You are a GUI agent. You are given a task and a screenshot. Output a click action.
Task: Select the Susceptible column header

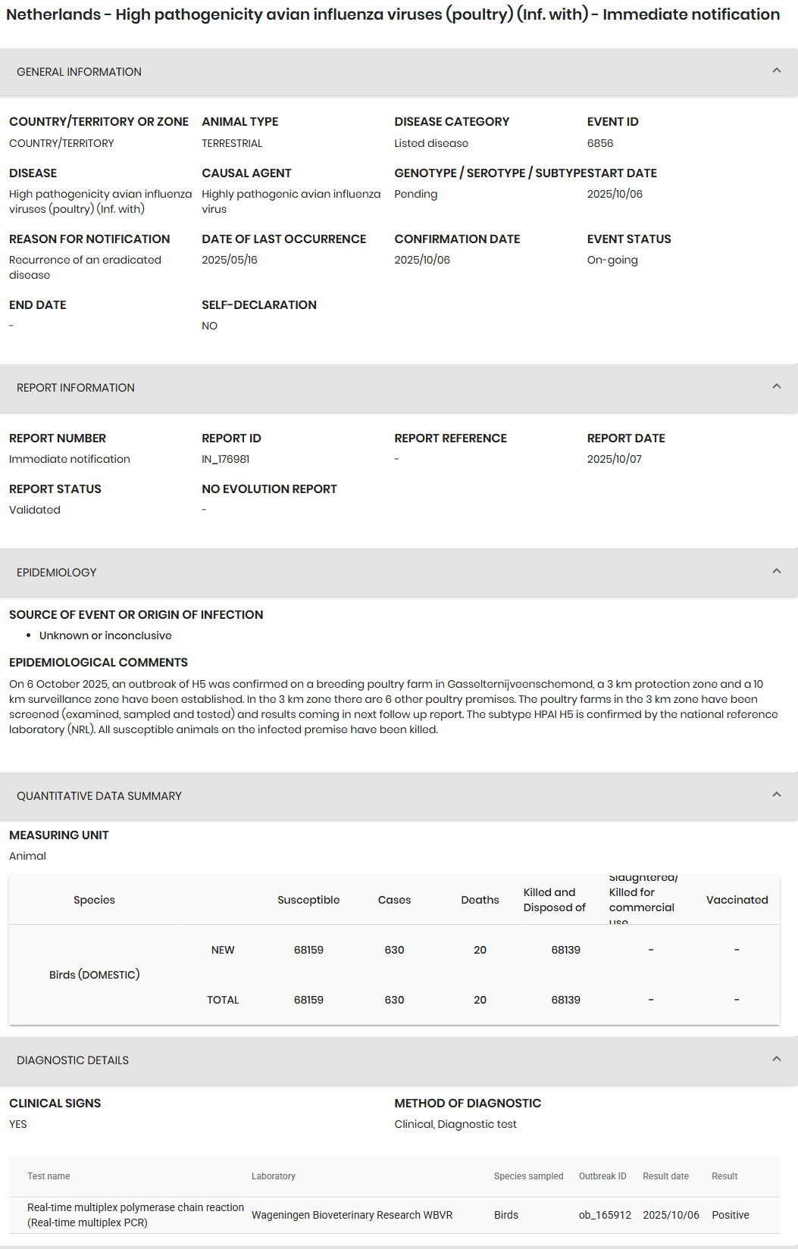(308, 900)
